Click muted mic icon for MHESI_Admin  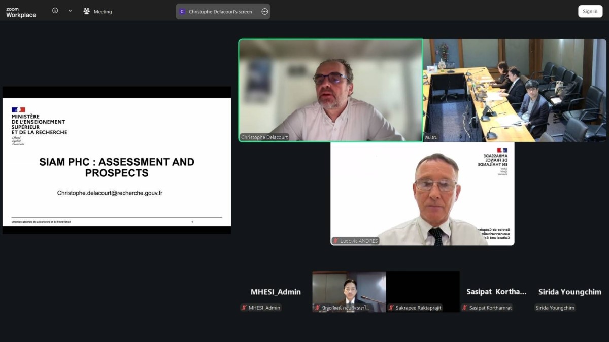coord(244,308)
